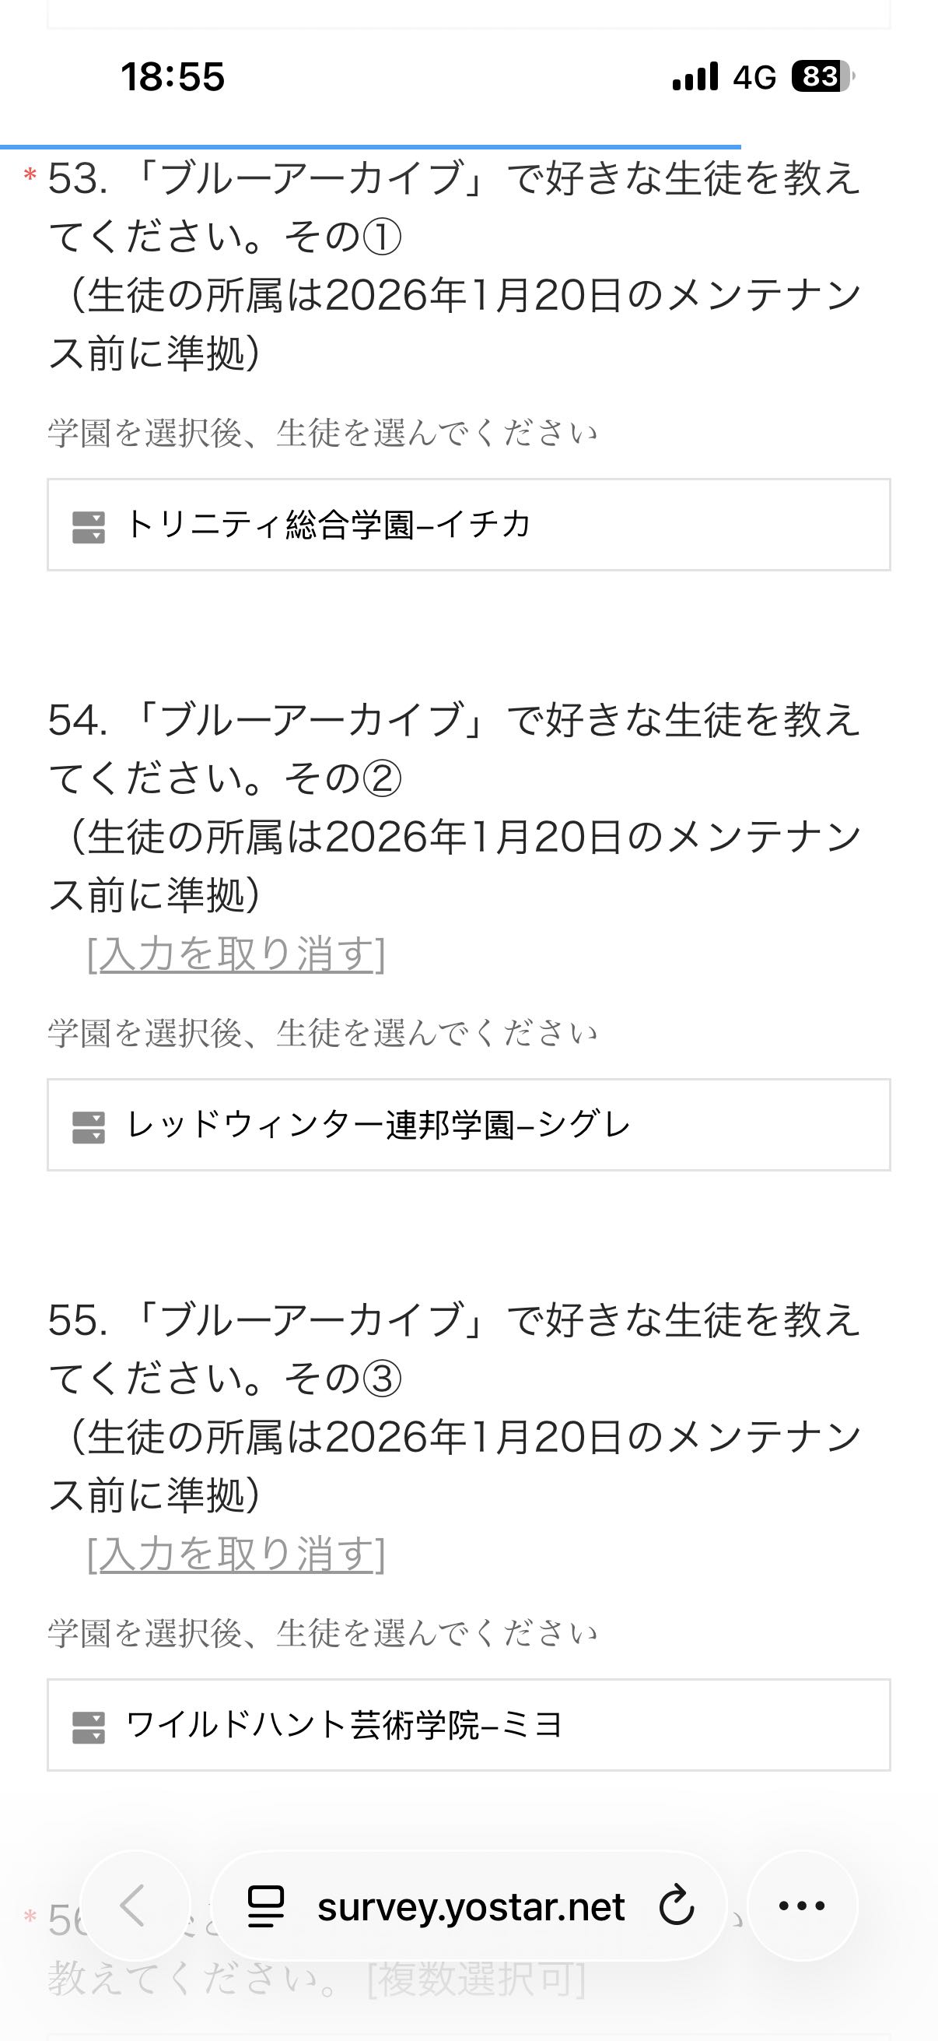
Task: Open the browser three-dots more menu
Action: click(x=802, y=1906)
